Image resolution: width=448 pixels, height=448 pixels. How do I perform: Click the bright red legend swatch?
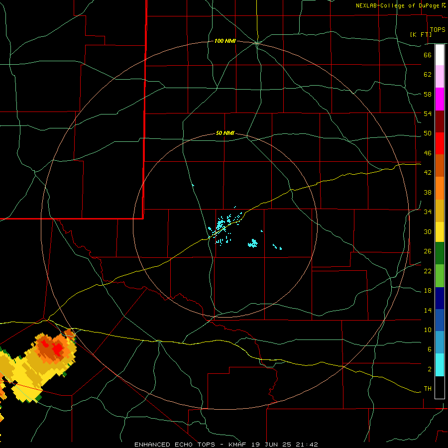coord(440,143)
